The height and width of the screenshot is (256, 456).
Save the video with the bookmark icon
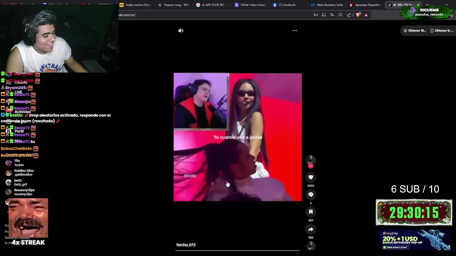[311, 212]
